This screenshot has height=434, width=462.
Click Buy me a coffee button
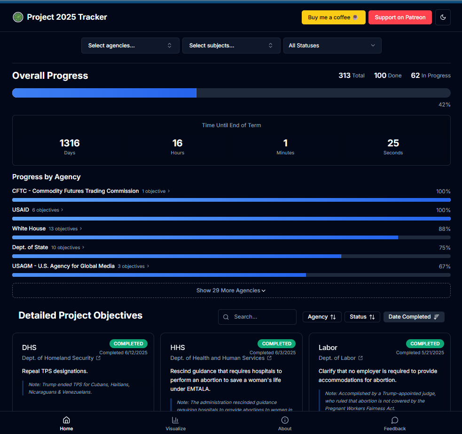[334, 17]
